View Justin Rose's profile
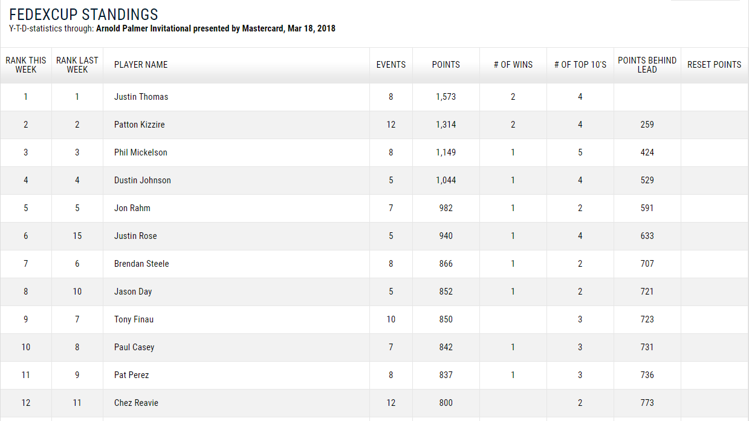The height and width of the screenshot is (421, 749). click(x=135, y=236)
